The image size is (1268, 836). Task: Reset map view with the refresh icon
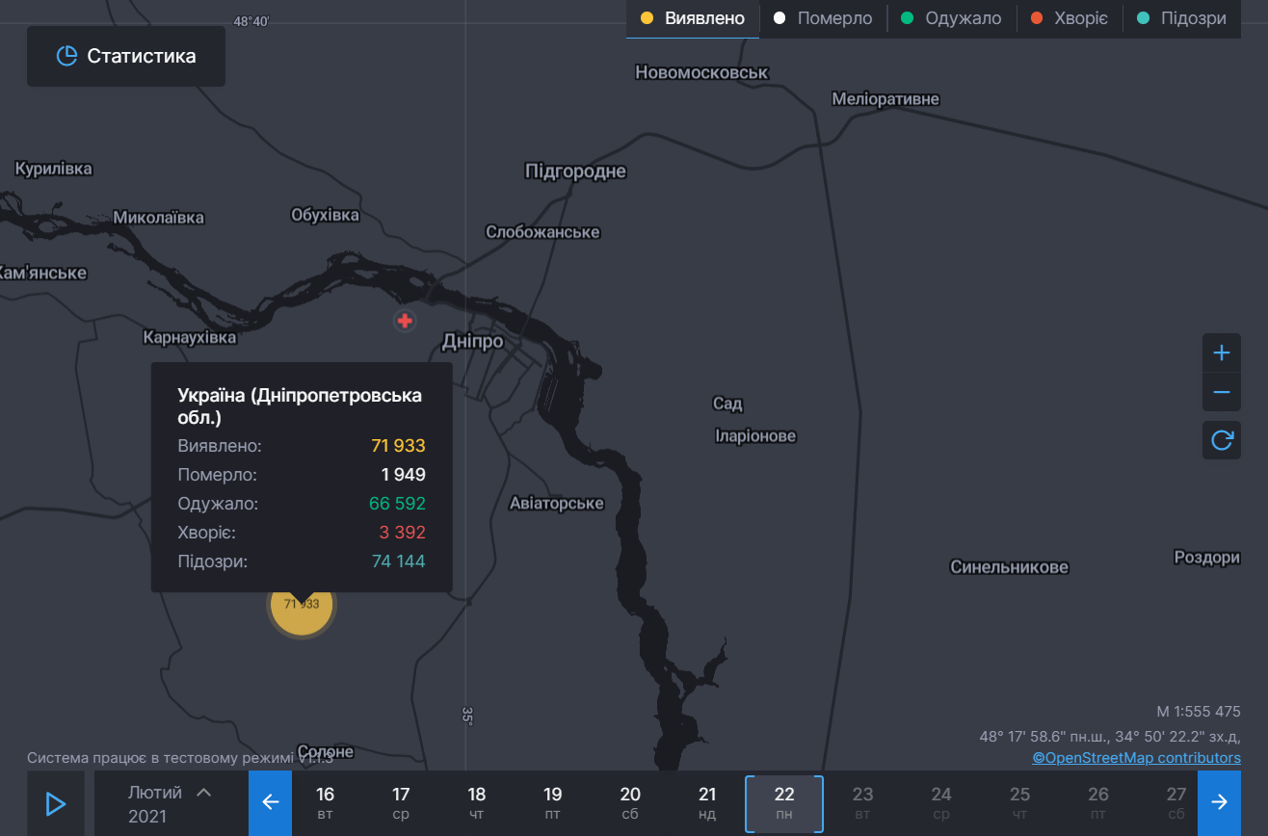coord(1222,440)
